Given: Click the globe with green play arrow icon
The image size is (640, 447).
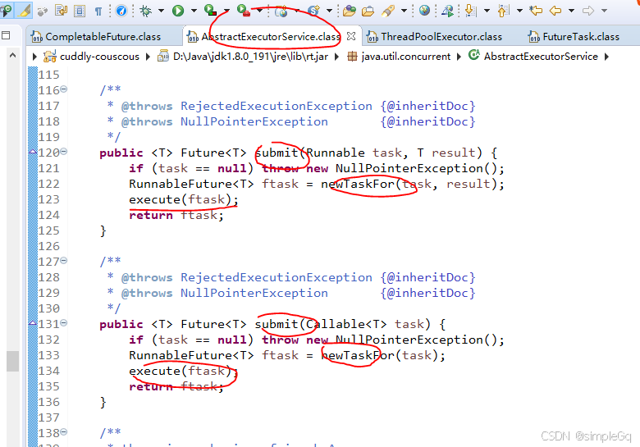Looking at the screenshot, I should 448,11.
